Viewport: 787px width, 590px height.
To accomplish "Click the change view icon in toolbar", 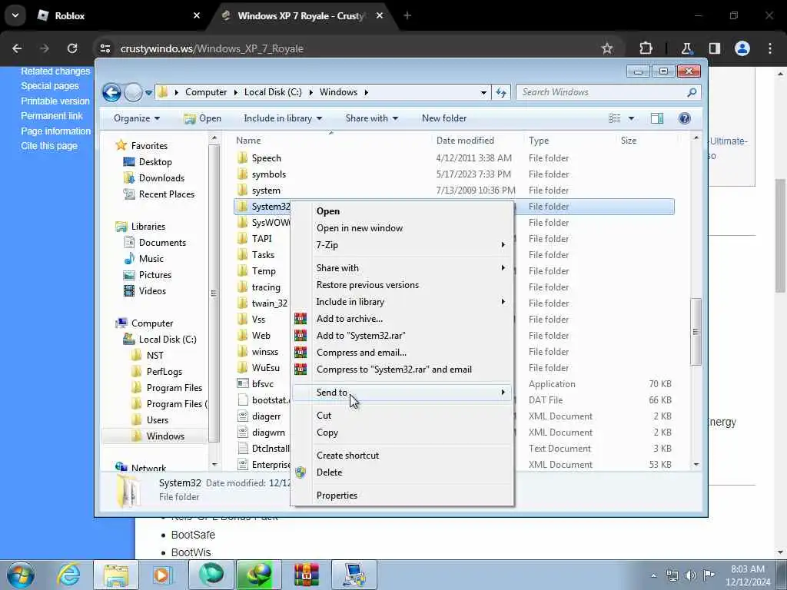I will 614,118.
